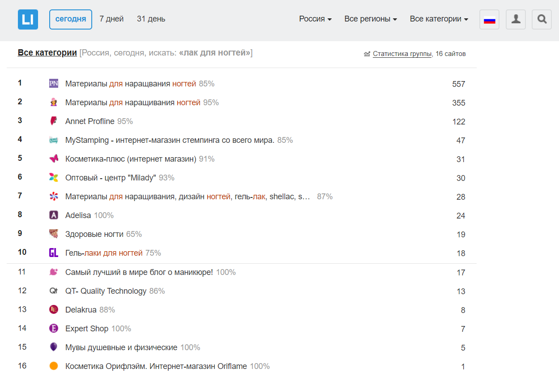Open the Статистика группы link
Viewport: 559px width, 390px height.
[402, 54]
